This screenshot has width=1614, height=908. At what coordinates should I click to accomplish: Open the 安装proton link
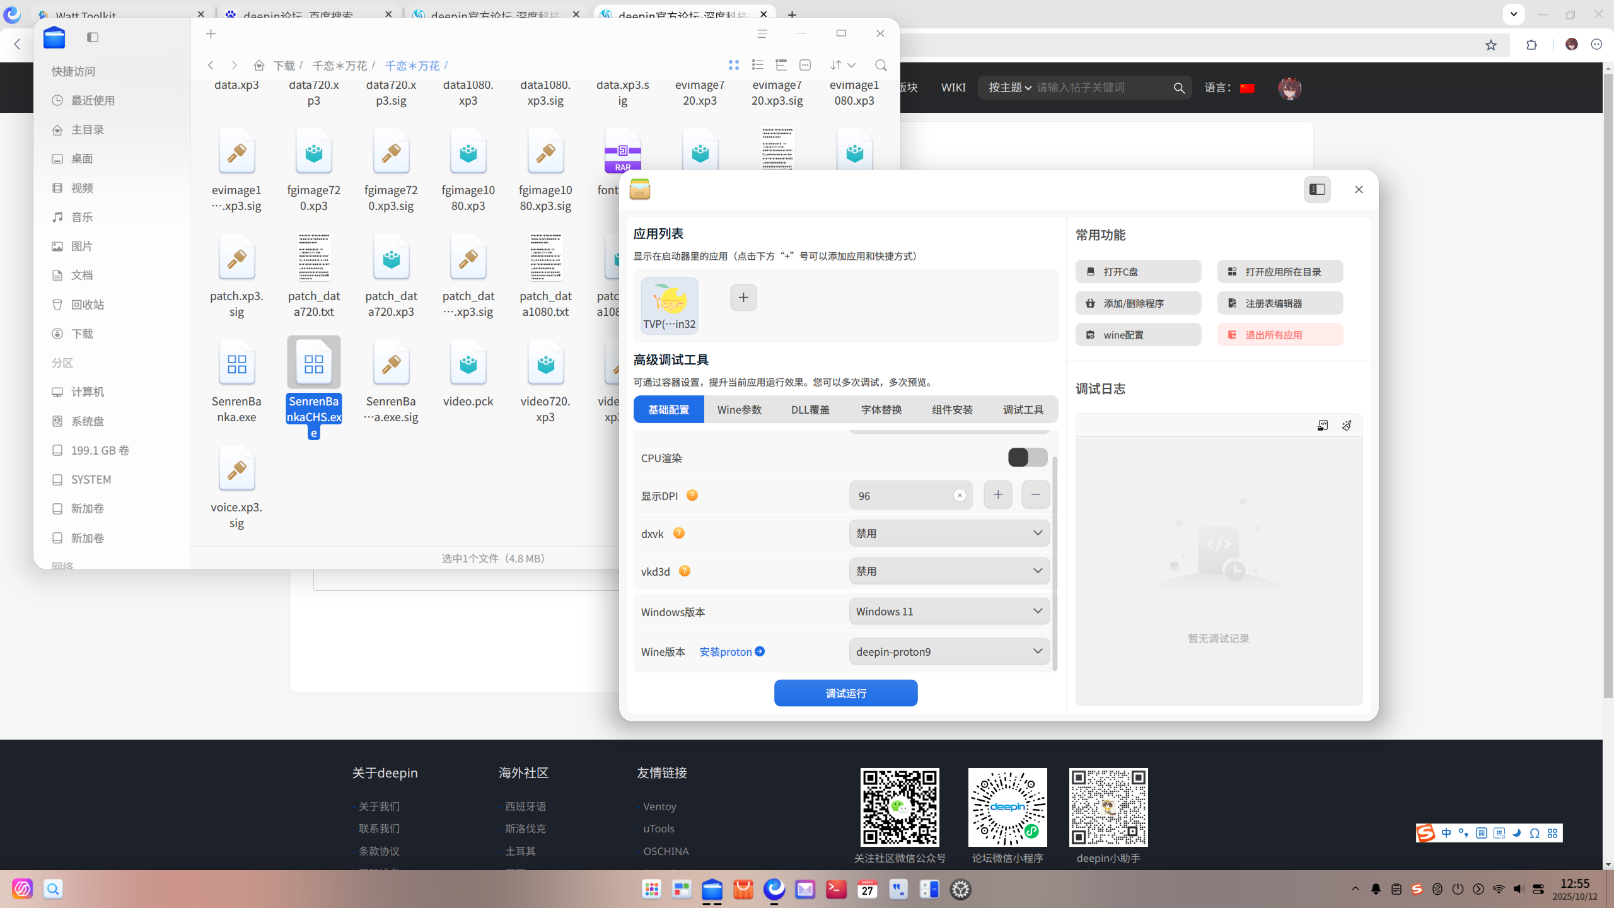(x=732, y=651)
